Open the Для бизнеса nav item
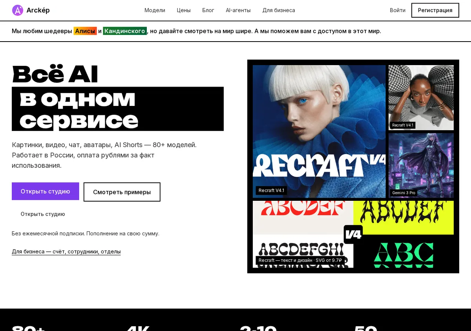 [279, 10]
